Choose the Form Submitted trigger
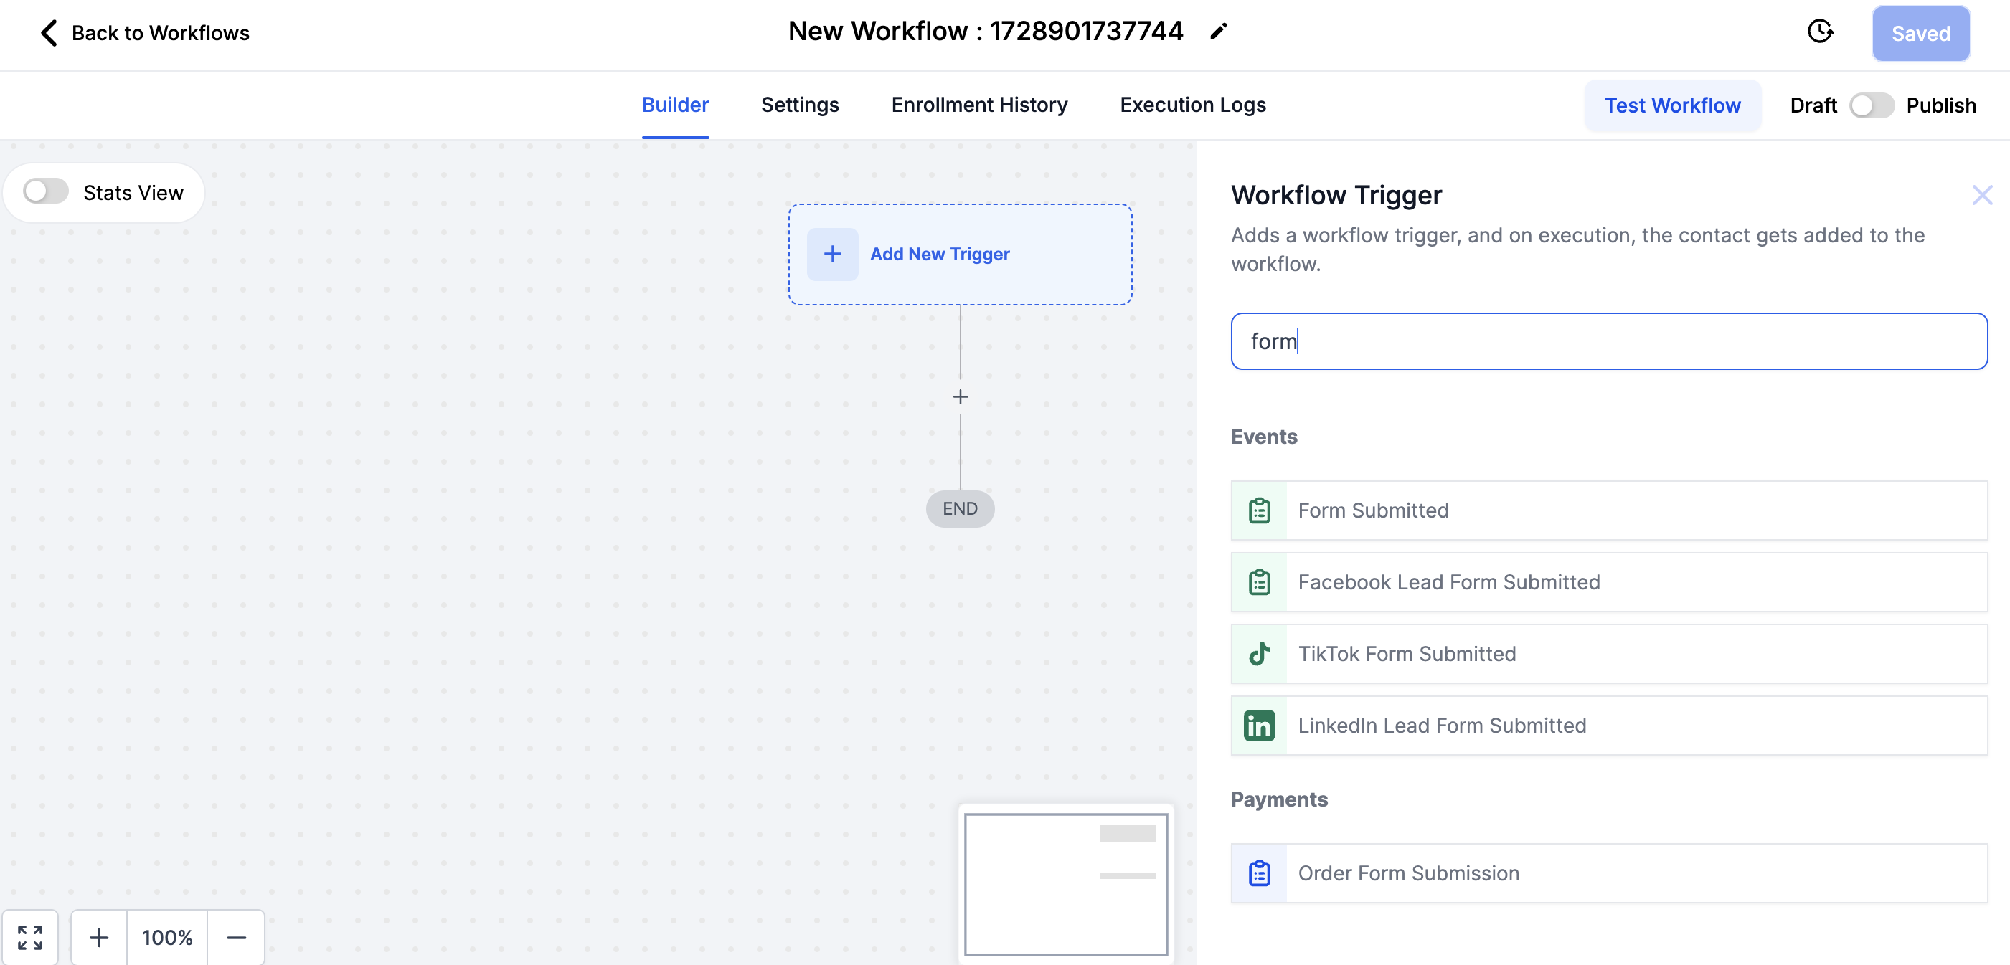This screenshot has width=2010, height=965. (x=1608, y=510)
